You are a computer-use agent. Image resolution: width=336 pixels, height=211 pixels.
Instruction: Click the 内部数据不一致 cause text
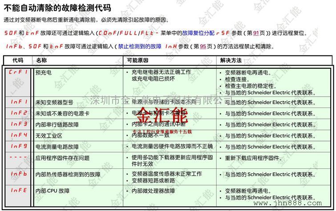tap(150, 135)
